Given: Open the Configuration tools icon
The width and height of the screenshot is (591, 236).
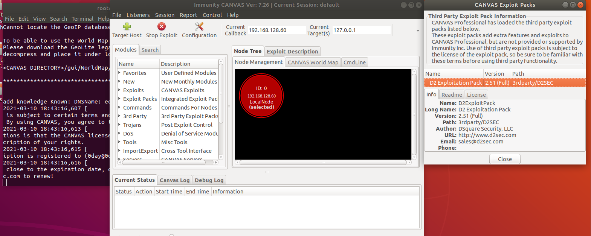Looking at the screenshot, I should tap(199, 26).
